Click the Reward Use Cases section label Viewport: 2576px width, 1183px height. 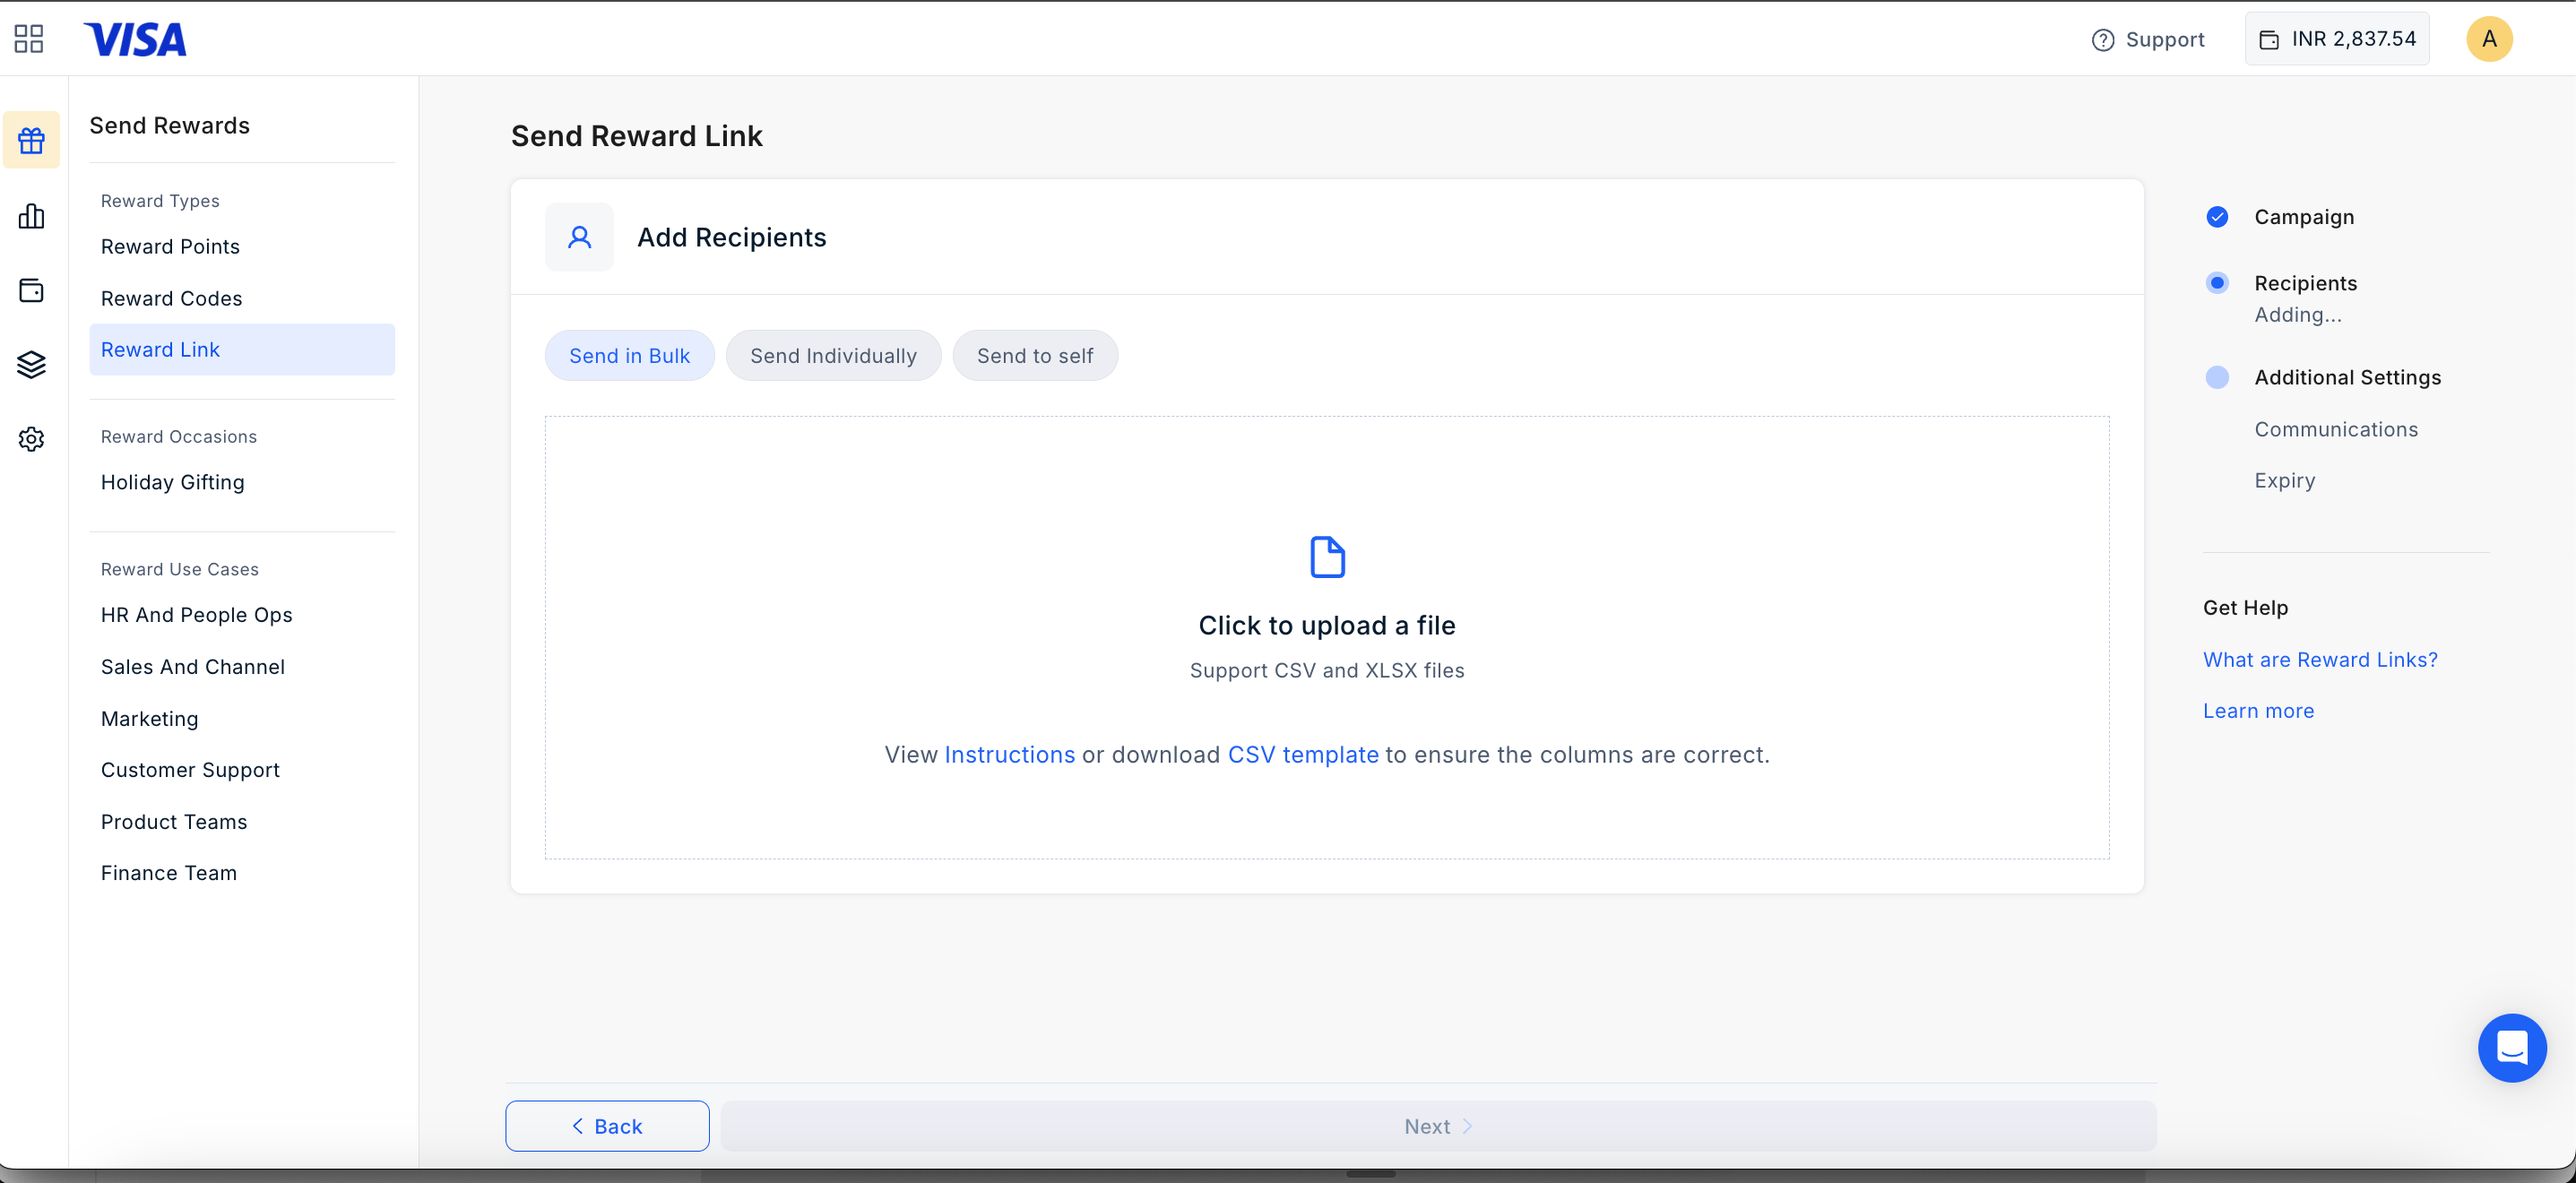point(179,569)
